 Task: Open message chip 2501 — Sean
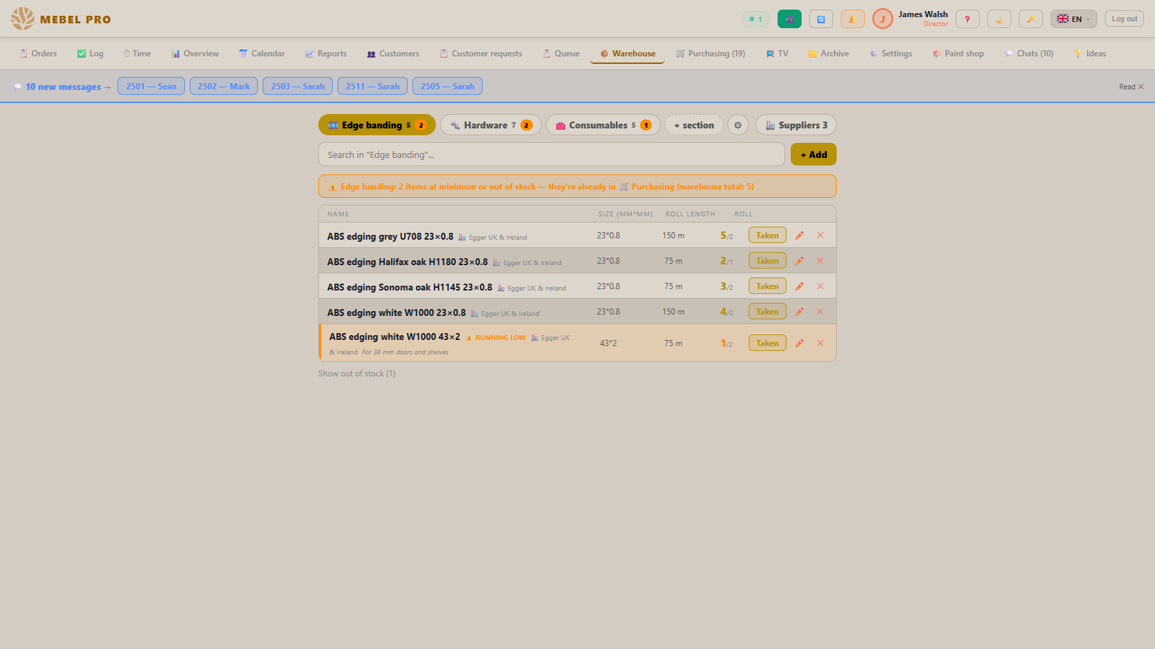click(151, 86)
